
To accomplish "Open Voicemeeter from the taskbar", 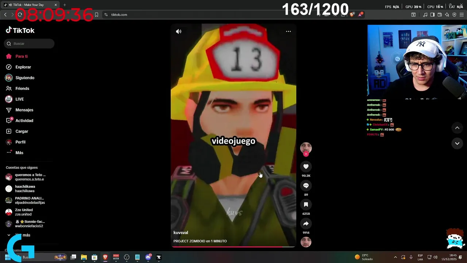I will pyautogui.click(x=116, y=257).
